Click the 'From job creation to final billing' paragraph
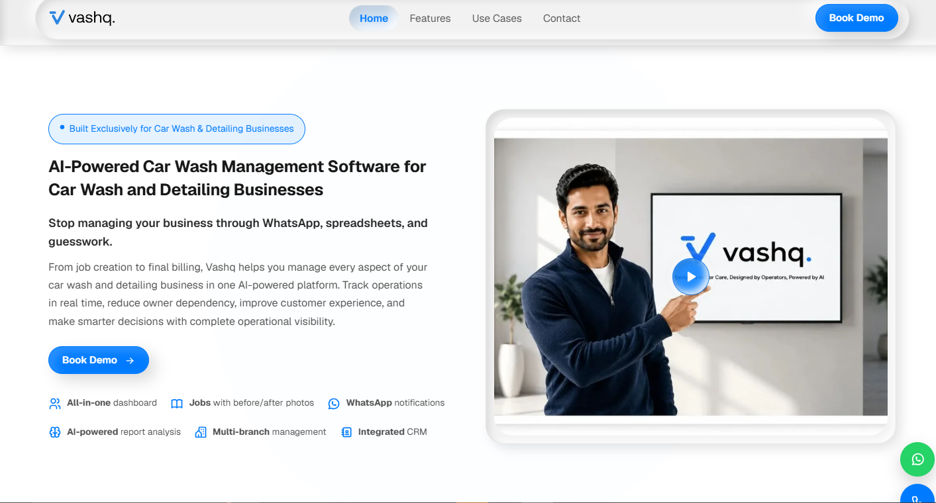The height and width of the screenshot is (503, 936). click(x=238, y=295)
